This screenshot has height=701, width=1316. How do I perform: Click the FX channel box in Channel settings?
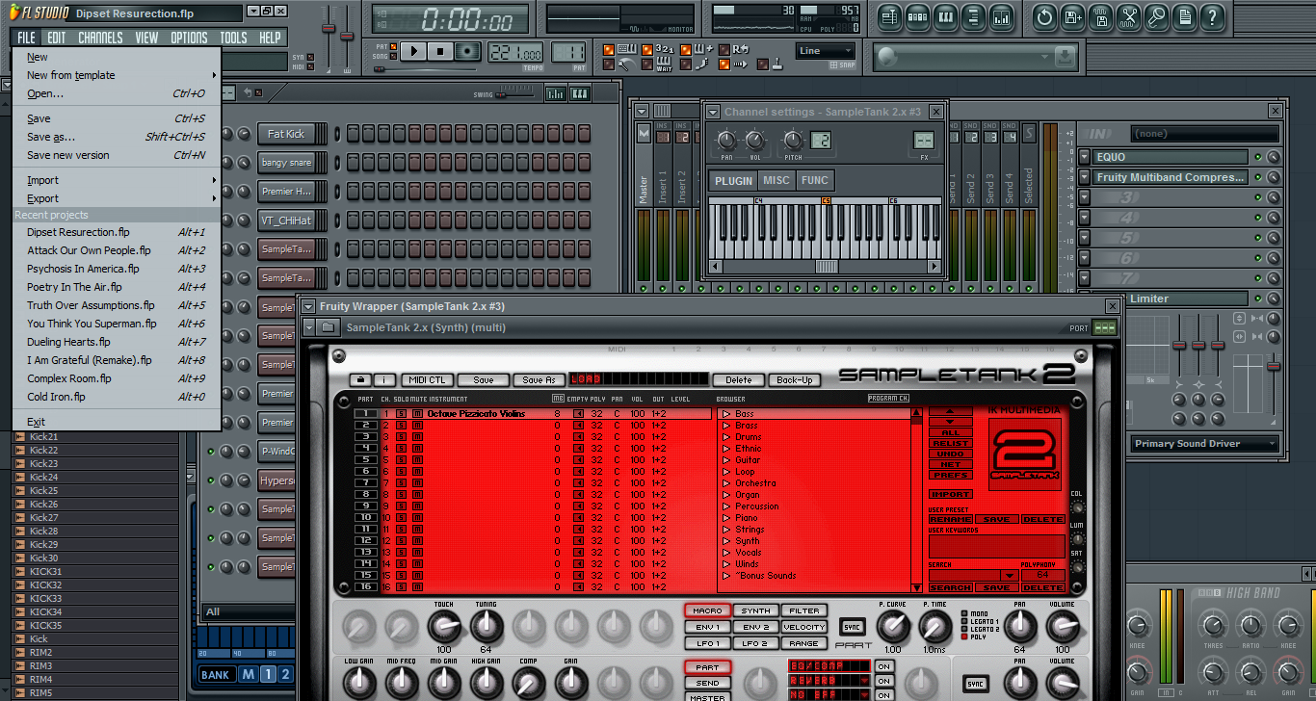924,141
